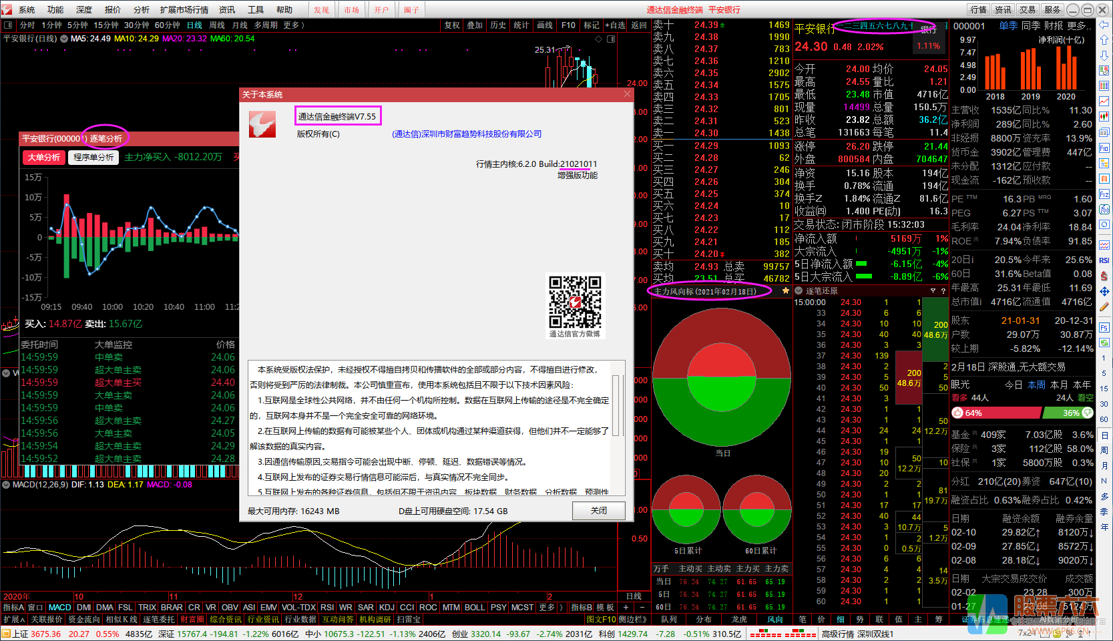This screenshot has width=1113, height=641.
Task: Click the QR code image in the dialog
Action: click(575, 302)
